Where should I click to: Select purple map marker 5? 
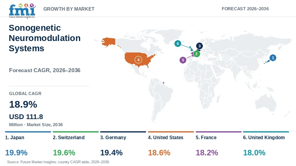[x=183, y=60]
